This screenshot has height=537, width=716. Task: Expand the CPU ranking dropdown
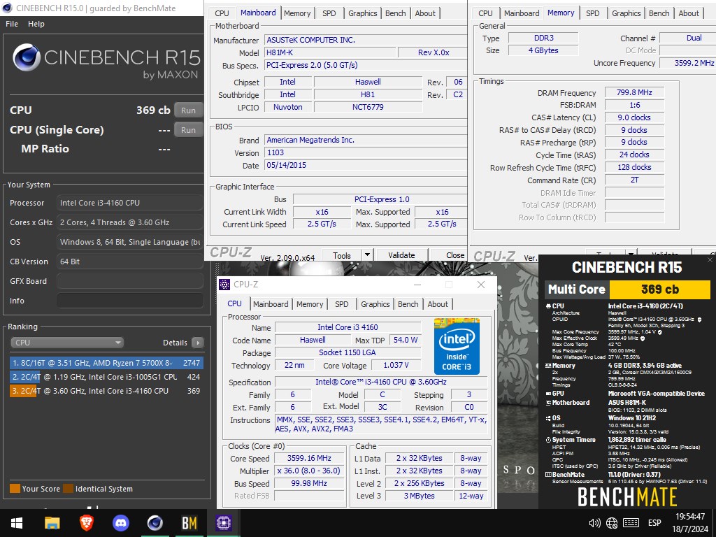[x=67, y=343]
